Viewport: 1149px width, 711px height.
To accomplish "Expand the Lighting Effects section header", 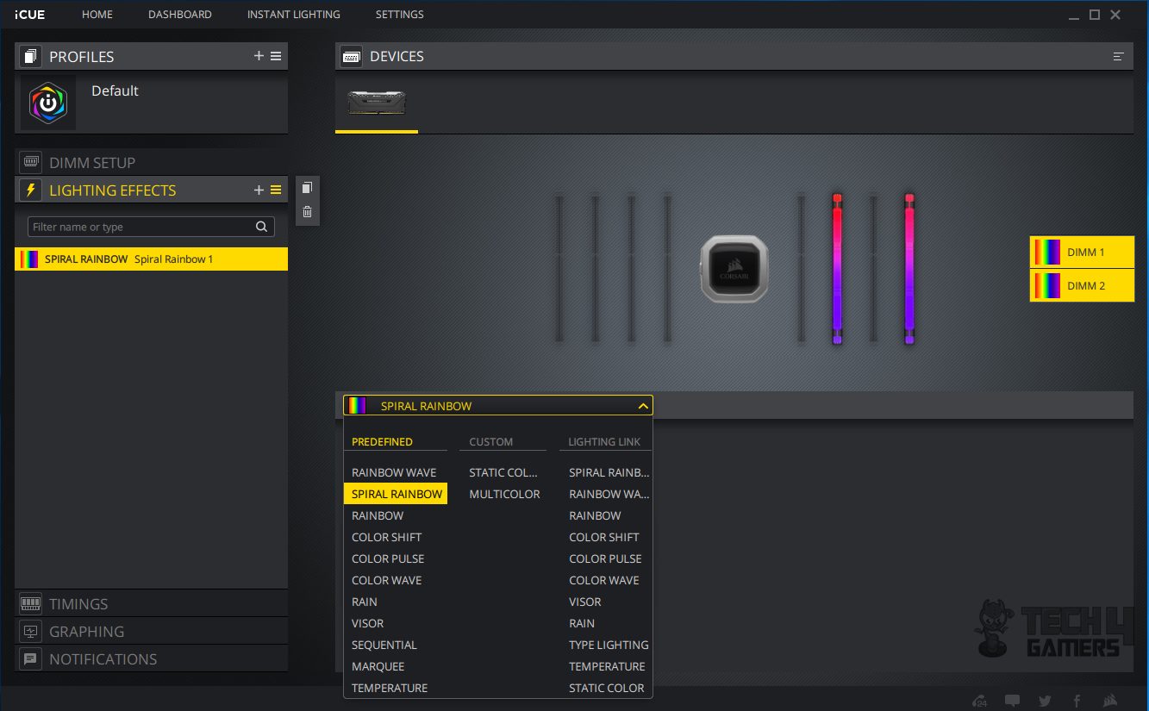I will (151, 190).
